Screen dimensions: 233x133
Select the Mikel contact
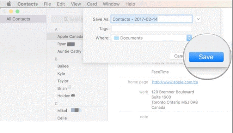coord(62,111)
